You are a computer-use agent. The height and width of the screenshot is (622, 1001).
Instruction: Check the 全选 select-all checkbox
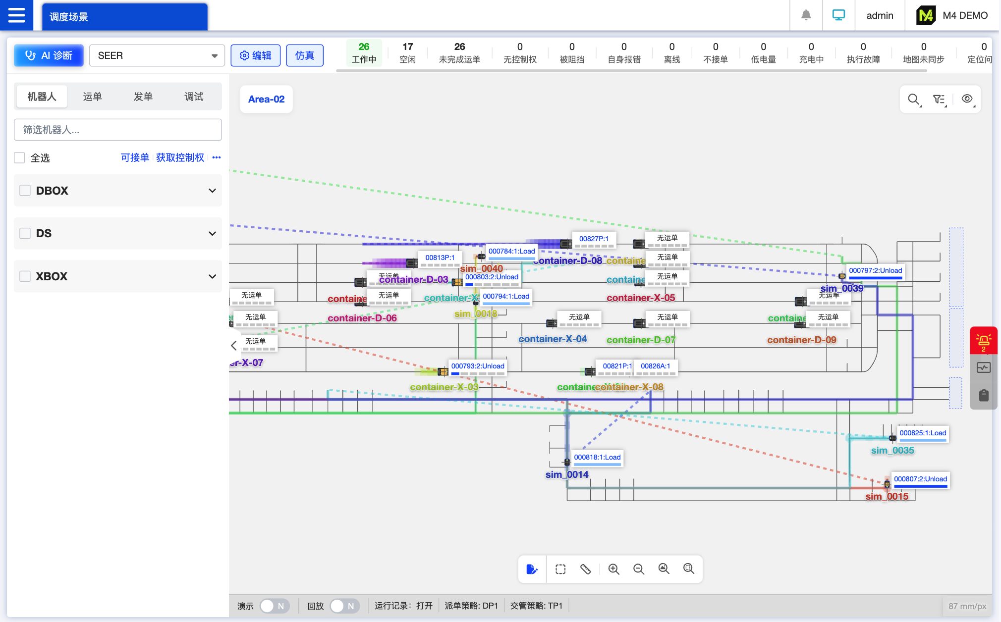[x=20, y=158]
